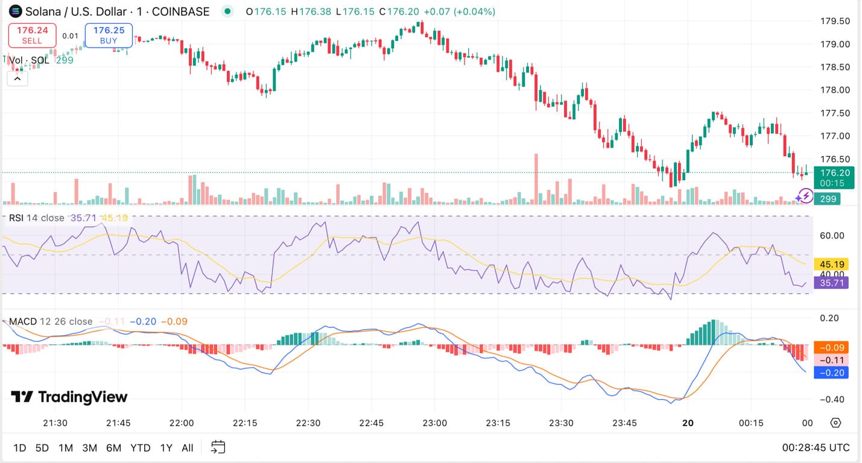Click the green market status dot

(x=227, y=11)
